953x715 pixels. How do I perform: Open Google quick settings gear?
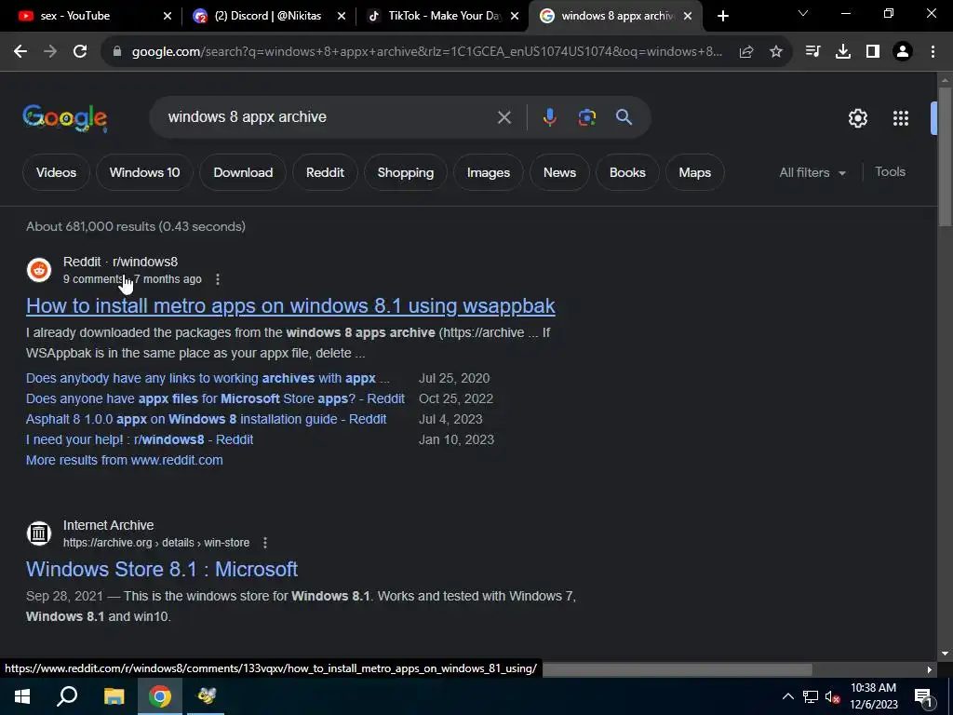(857, 118)
